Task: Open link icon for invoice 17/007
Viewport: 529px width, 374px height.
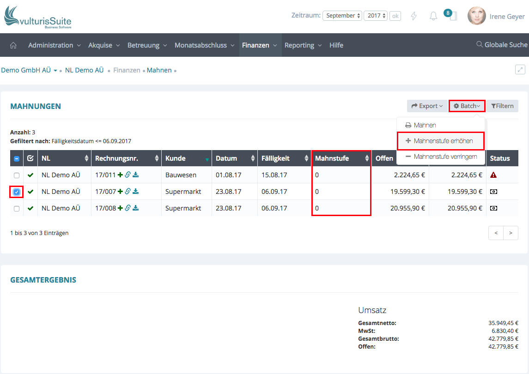Action: click(x=128, y=192)
